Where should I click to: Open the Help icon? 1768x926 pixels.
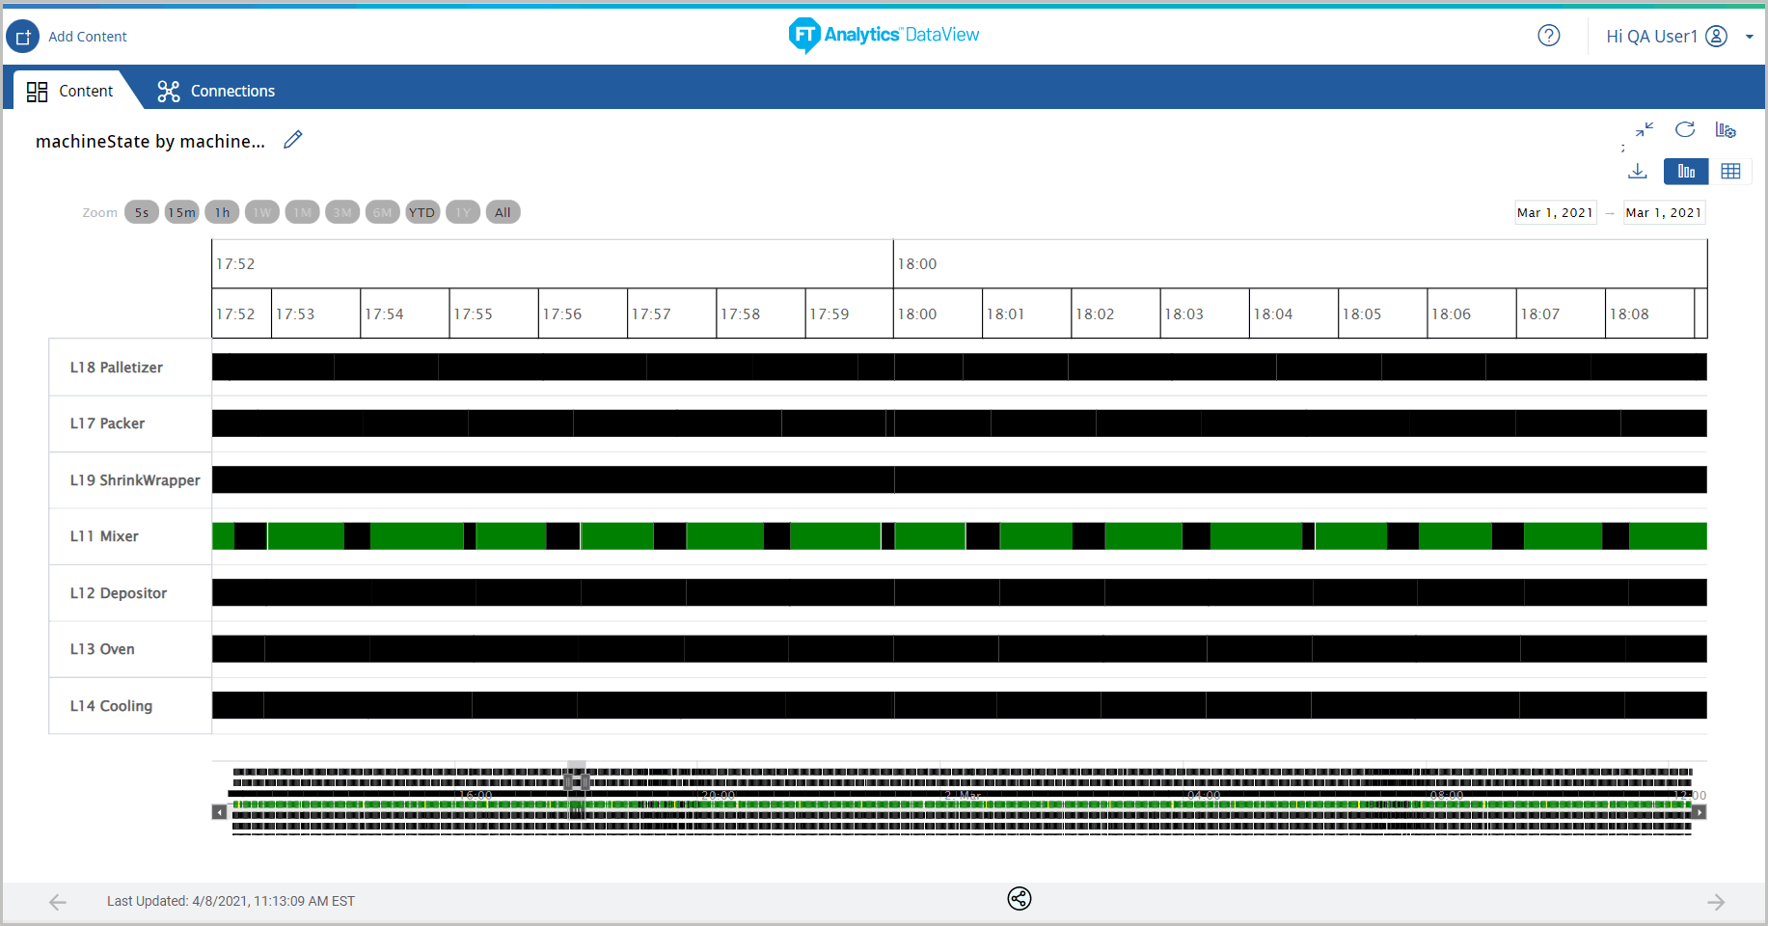point(1548,35)
